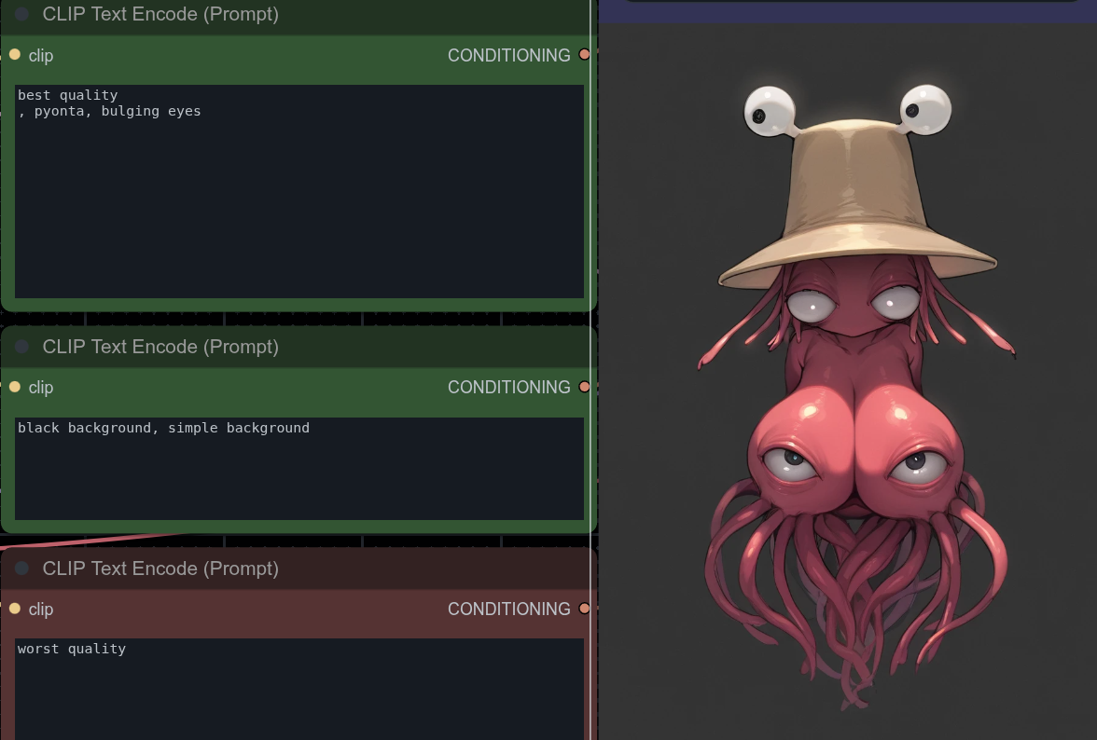Collapse the CLIP Text Encode node with 'black background' prompt
1097x740 pixels.
[x=21, y=347]
